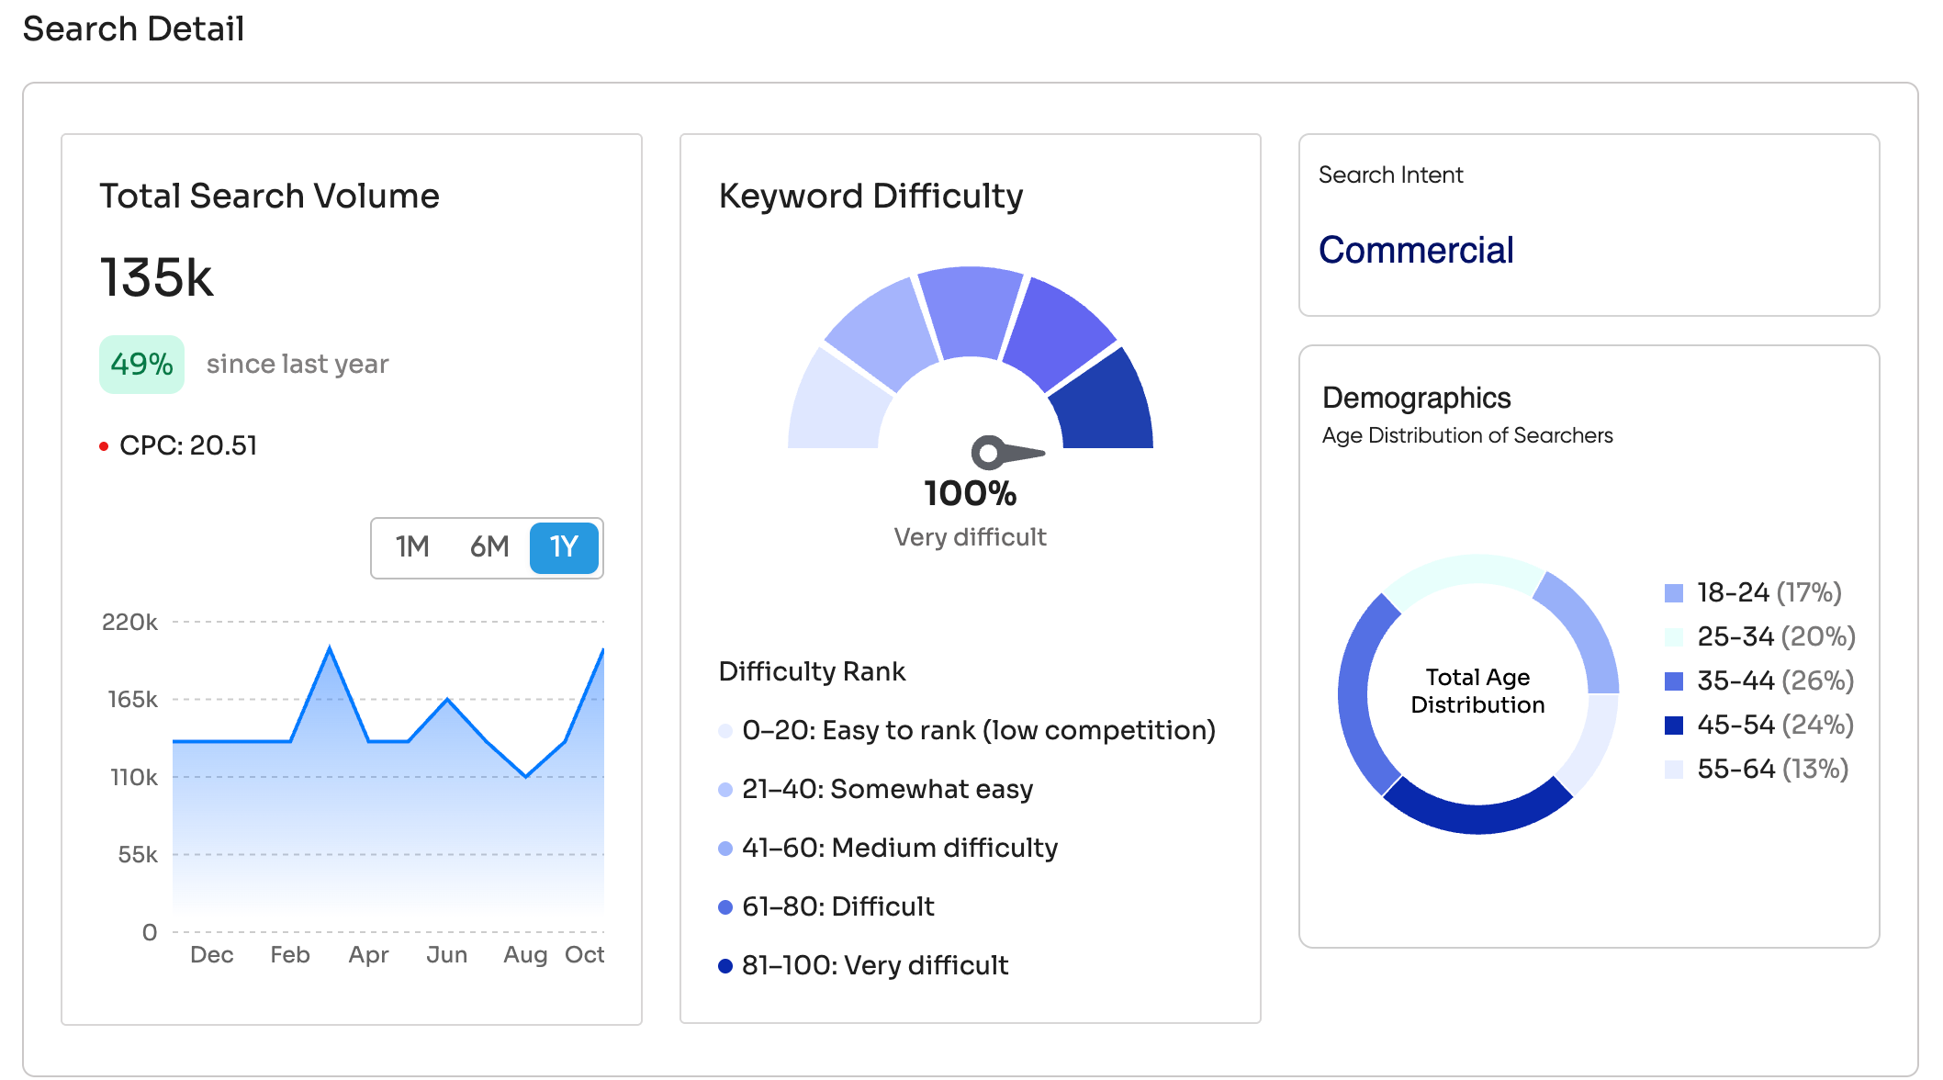Click the 18-24 legend color square
The height and width of the screenshot is (1080, 1943).
click(1673, 593)
